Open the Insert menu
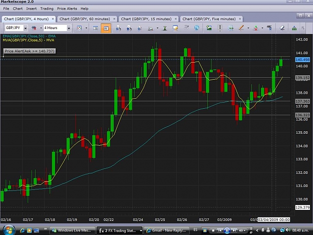This screenshot has height=235, width=313. [32, 9]
